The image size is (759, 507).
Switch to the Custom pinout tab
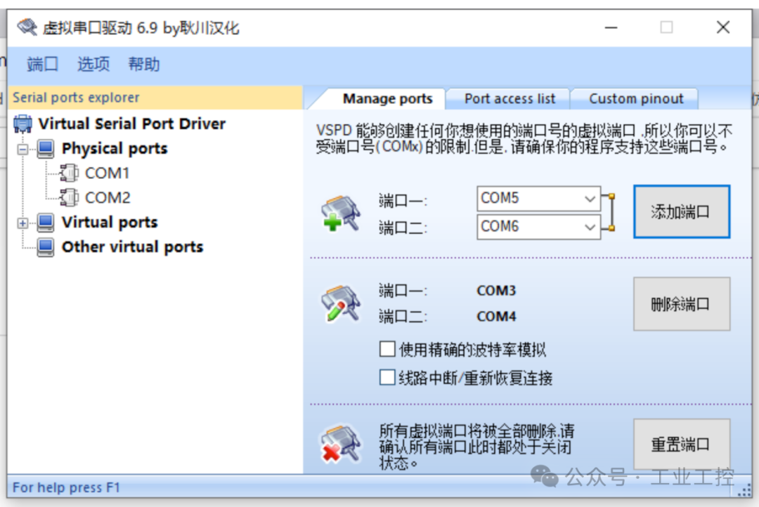pyautogui.click(x=635, y=99)
